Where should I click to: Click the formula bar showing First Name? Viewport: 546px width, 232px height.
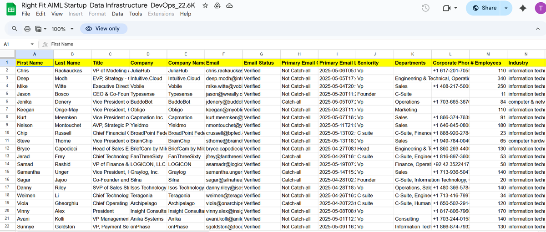tap(296, 44)
